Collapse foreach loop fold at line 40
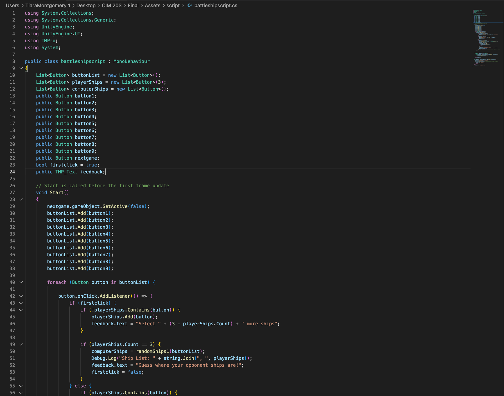This screenshot has height=396, width=504. (21, 282)
